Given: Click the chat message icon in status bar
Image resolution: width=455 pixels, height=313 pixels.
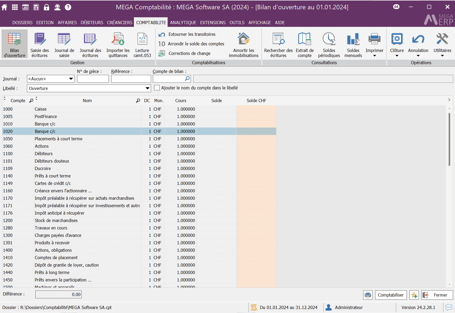Looking at the screenshot, I should click(449, 307).
